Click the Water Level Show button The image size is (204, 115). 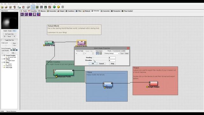(x=14, y=43)
